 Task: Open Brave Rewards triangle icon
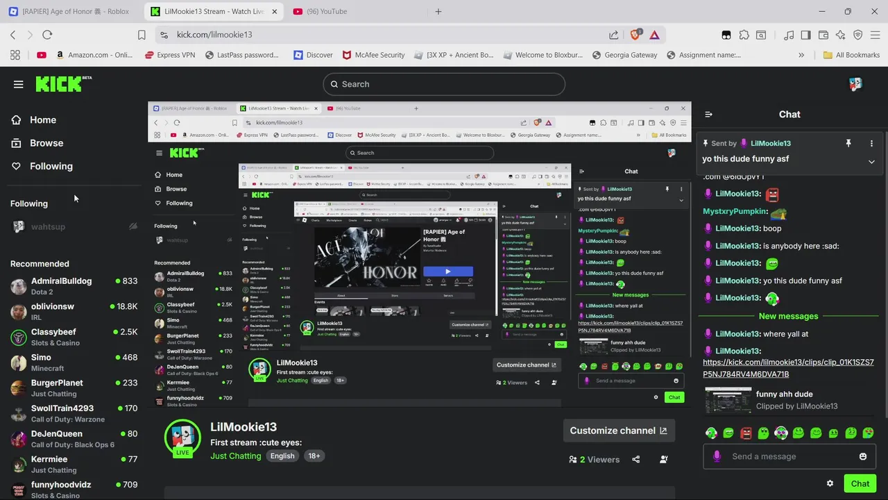654,35
